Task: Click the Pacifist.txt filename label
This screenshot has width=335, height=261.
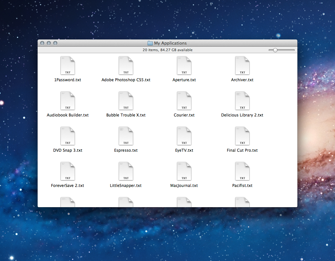Action: 242,186
